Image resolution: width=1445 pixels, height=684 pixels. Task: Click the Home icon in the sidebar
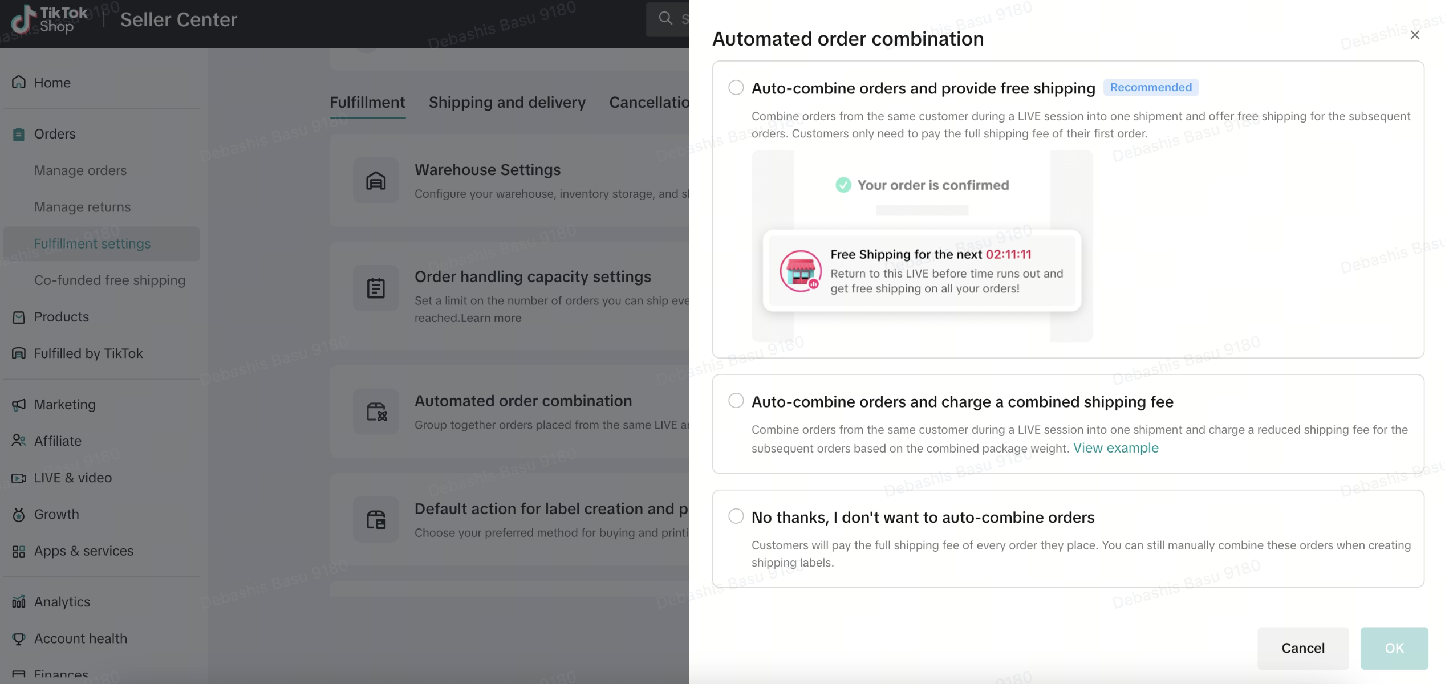[x=19, y=82]
